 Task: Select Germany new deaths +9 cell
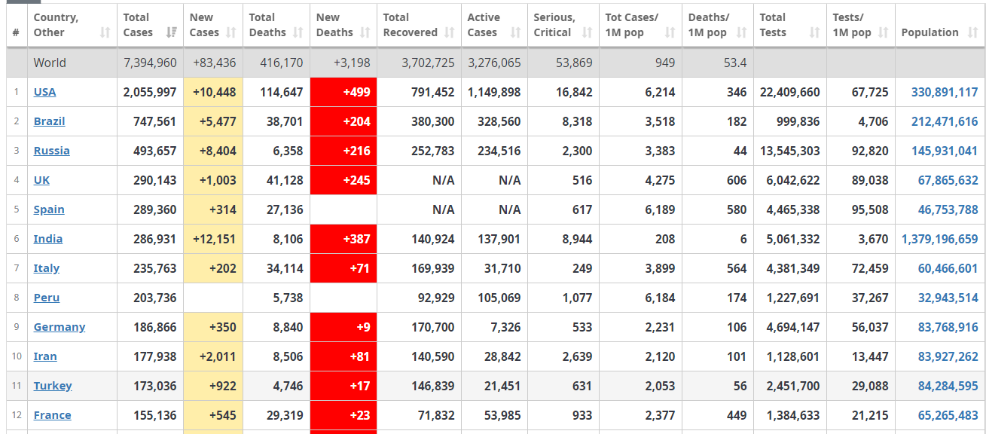point(343,327)
